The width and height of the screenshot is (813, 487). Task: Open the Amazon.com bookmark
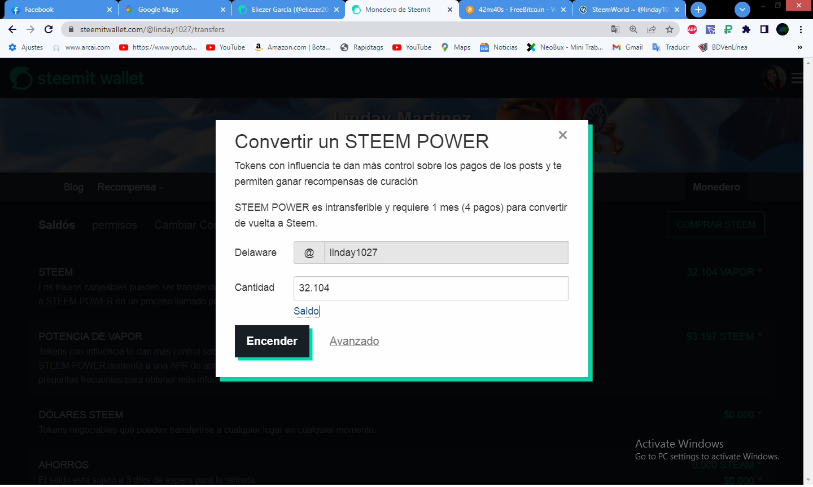[292, 47]
